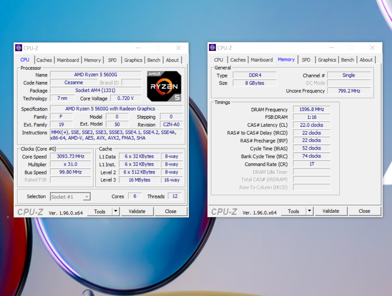The image size is (392, 296).
Task: Open the Caches tab in left CPU-Z window
Action: click(44, 60)
